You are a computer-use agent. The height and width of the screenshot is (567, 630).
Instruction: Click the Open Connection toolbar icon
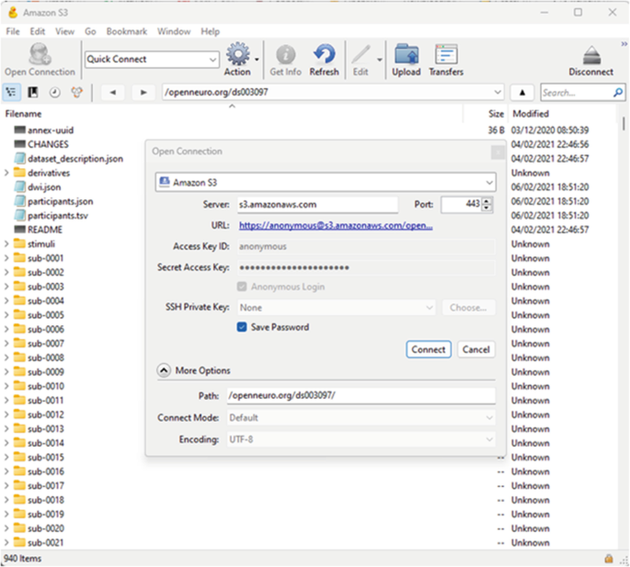(x=40, y=54)
